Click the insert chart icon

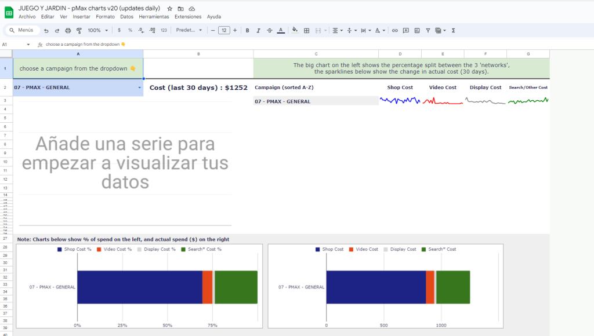point(416,30)
